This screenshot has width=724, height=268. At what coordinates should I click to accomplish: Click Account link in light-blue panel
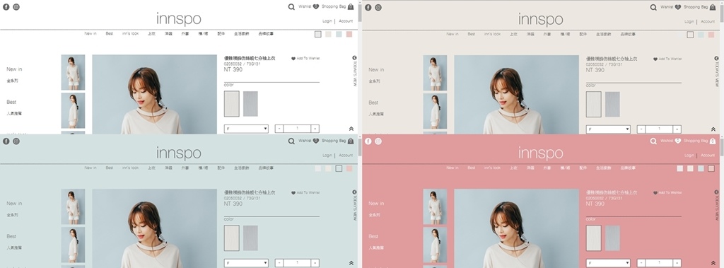[346, 156]
